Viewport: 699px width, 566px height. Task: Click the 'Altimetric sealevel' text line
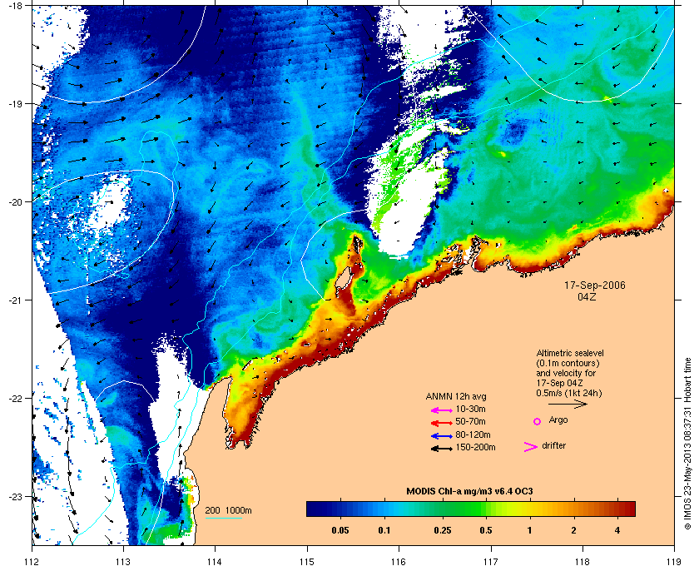(x=570, y=353)
